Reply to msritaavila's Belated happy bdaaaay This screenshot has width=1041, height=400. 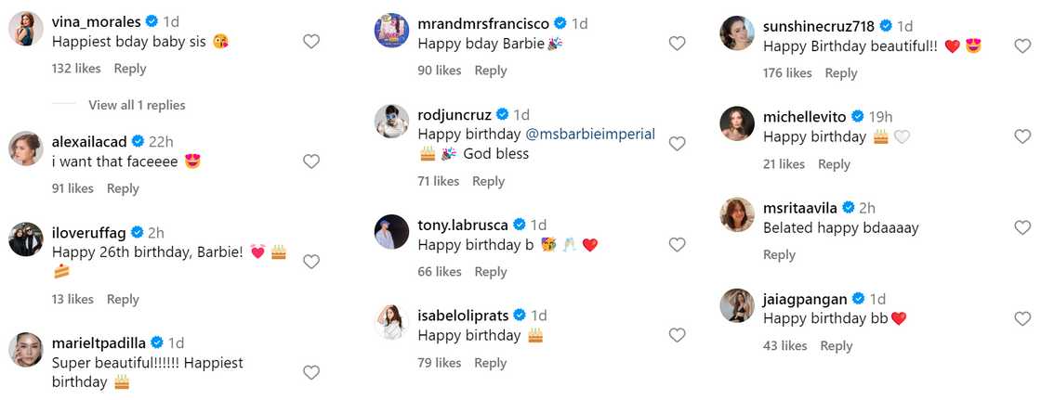(779, 255)
